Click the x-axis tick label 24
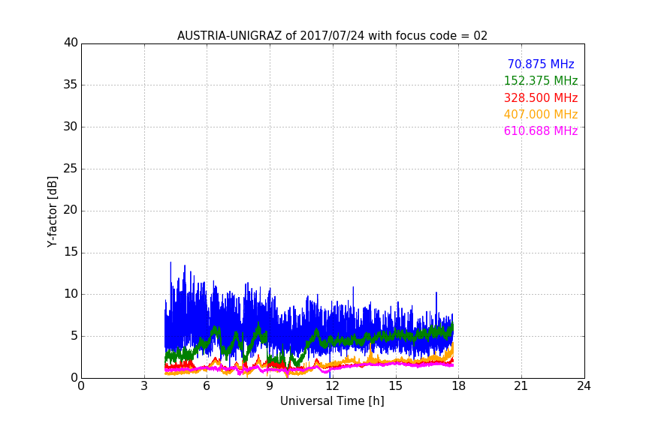The width and height of the screenshot is (649, 432). [x=584, y=386]
